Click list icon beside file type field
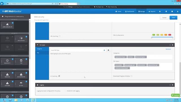The height and width of the screenshot is (102, 181). (108, 50)
